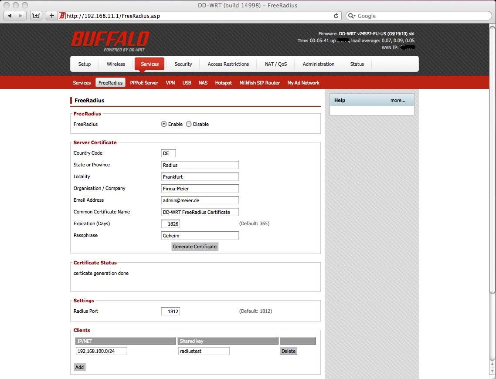Image resolution: width=496 pixels, height=379 pixels.
Task: Click the Locality field with Frankfurt
Action: pyautogui.click(x=200, y=177)
